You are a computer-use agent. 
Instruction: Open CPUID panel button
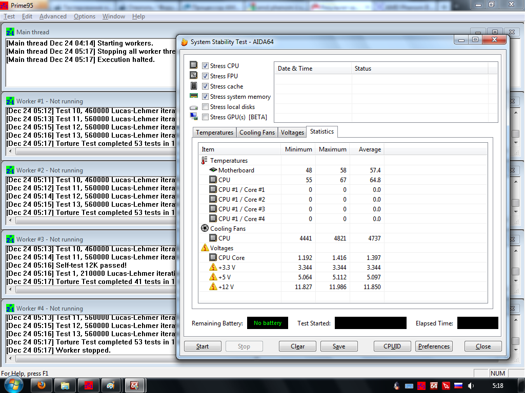tap(392, 346)
